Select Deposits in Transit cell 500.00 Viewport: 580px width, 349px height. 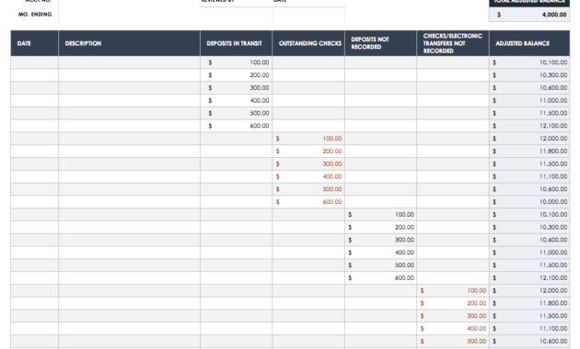[236, 113]
